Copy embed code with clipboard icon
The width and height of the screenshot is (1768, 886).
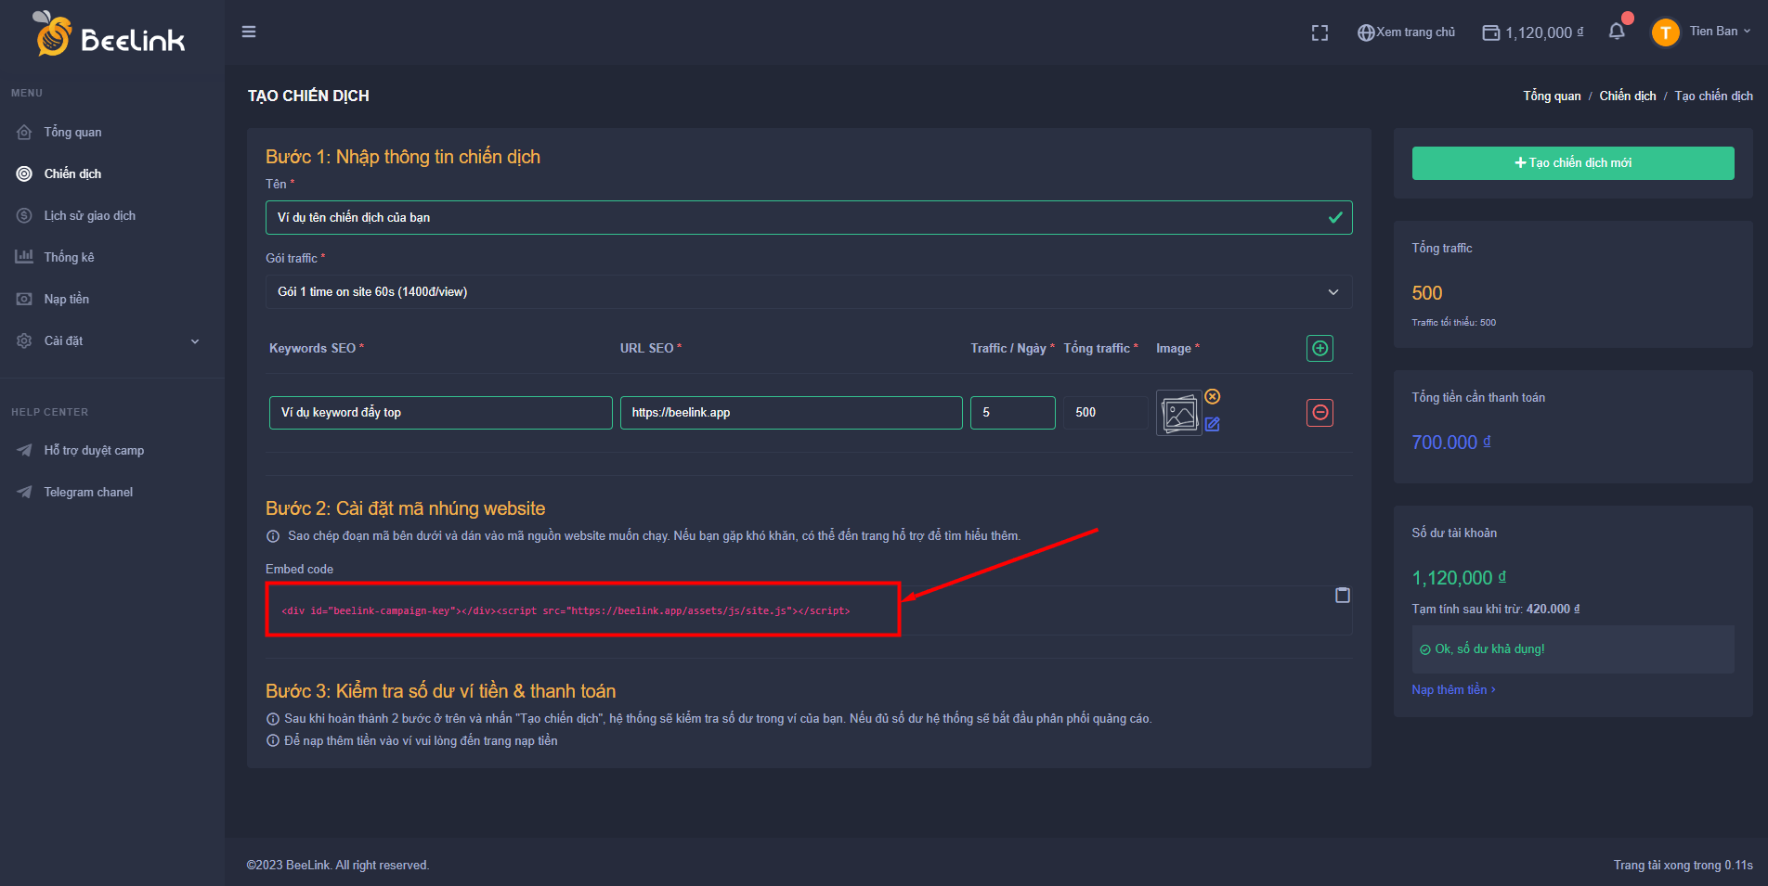click(1343, 595)
